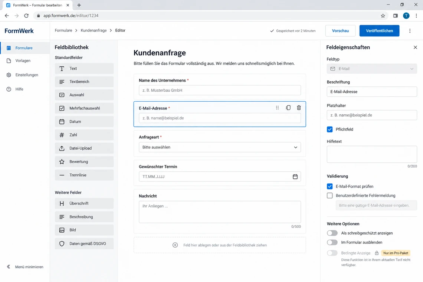Click into the Nachricht text area

220,212
